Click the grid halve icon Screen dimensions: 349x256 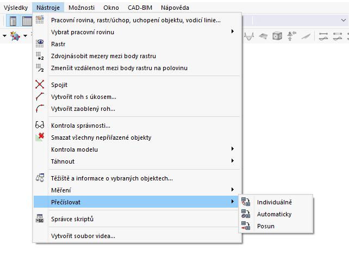(40, 68)
